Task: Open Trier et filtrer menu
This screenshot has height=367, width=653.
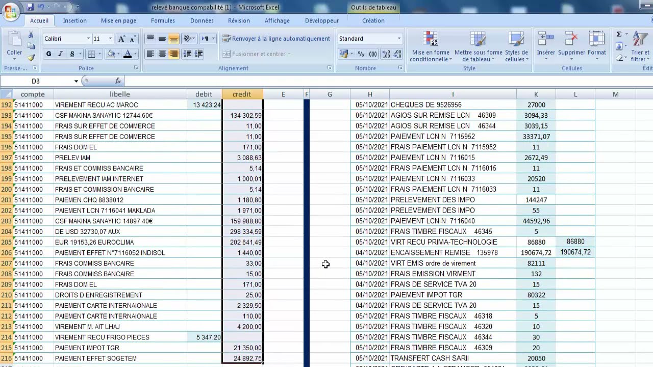Action: pos(640,46)
